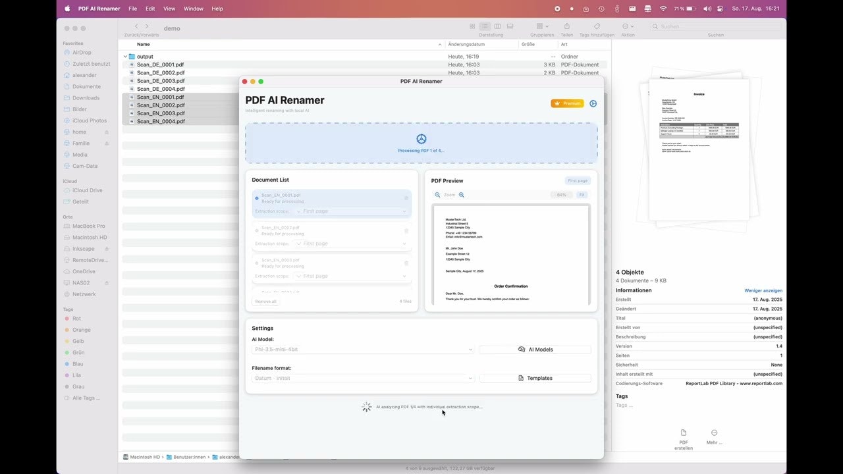The height and width of the screenshot is (474, 843).
Task: Go back in Finder
Action: pyautogui.click(x=136, y=26)
